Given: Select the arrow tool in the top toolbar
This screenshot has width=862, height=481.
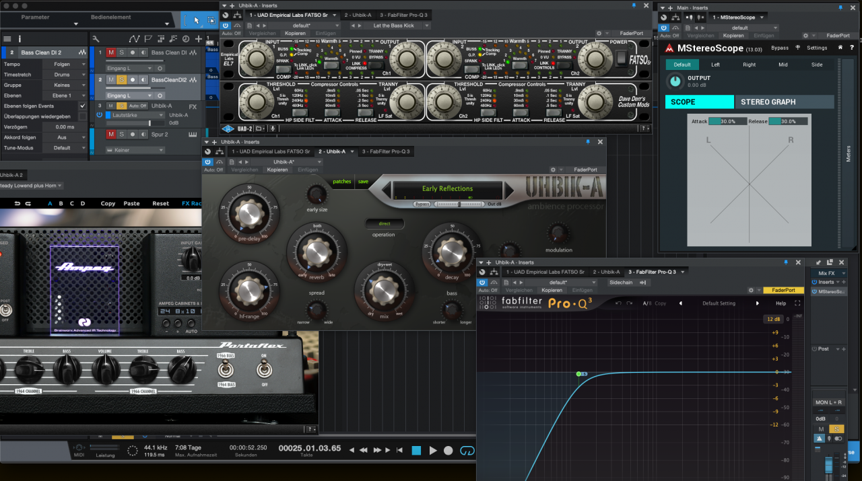Looking at the screenshot, I should [197, 20].
